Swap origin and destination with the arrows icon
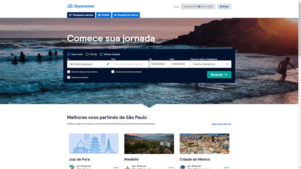The height and width of the screenshot is (169, 301). pyautogui.click(x=108, y=64)
